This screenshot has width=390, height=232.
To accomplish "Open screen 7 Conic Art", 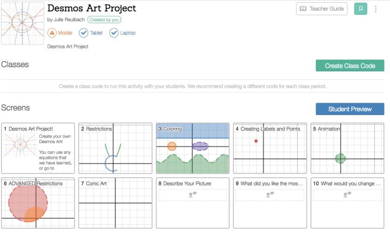I will (115, 203).
